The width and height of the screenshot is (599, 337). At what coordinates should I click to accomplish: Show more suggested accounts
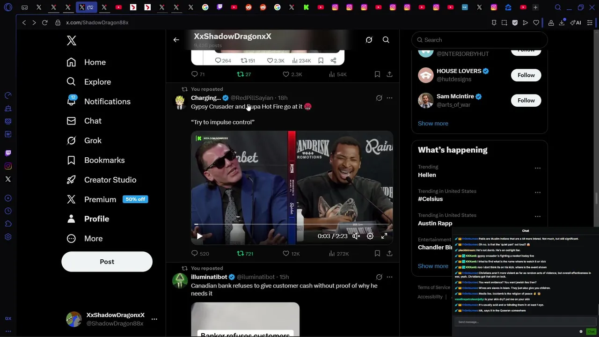pos(433,124)
